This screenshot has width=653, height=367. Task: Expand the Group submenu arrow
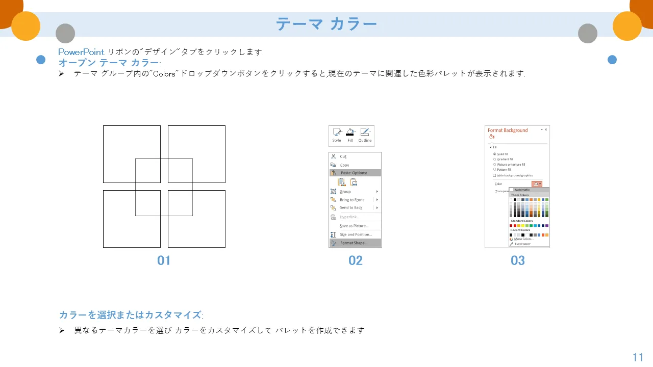point(377,192)
